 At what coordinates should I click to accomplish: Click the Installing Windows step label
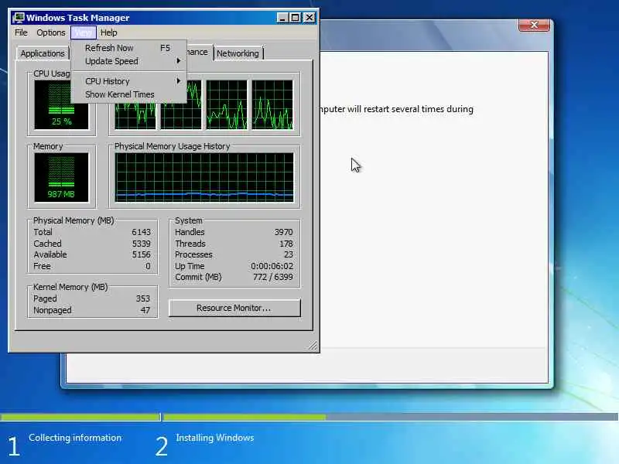[x=215, y=438]
